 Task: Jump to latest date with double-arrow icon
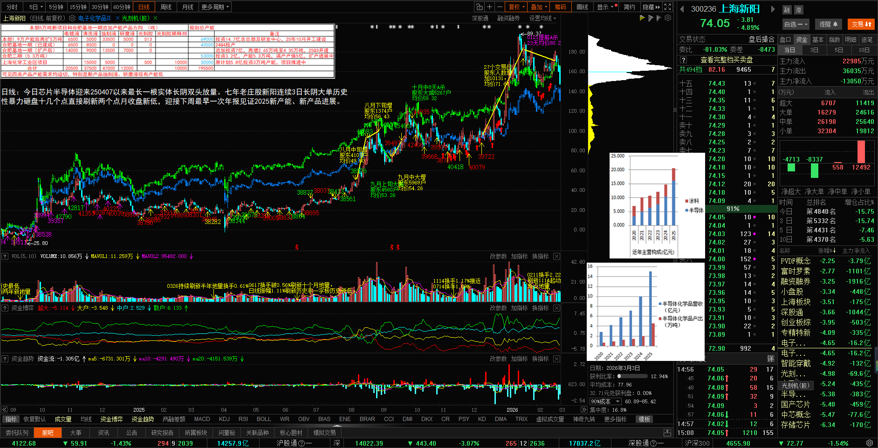584,410
